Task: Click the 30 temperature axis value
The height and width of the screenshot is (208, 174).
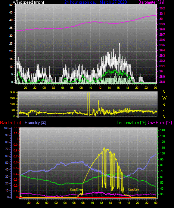Action: (162, 194)
